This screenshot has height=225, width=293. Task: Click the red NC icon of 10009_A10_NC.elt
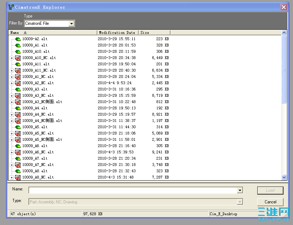[18, 58]
